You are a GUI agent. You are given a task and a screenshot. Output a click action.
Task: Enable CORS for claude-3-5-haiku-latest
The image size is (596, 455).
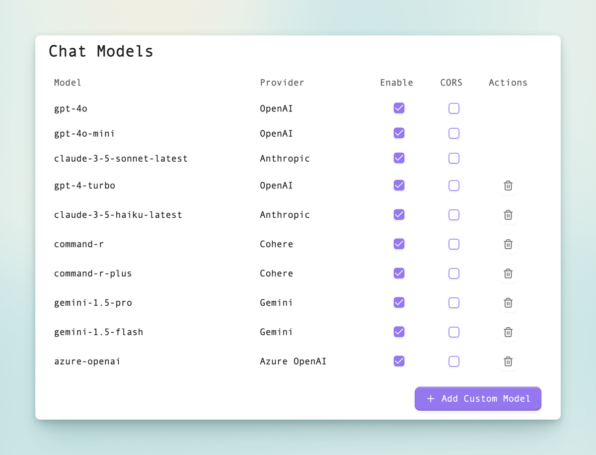(x=453, y=215)
